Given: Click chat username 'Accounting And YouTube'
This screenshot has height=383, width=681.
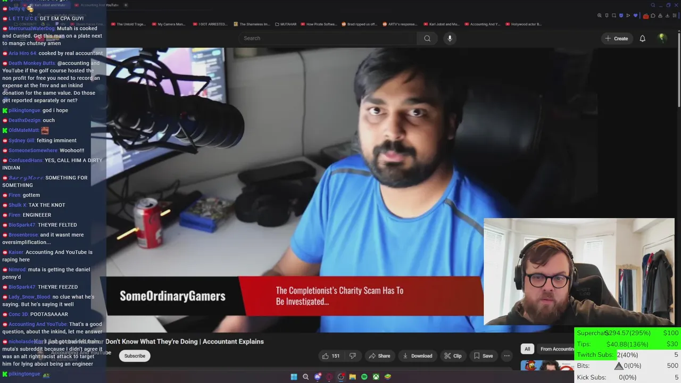Looking at the screenshot, I should tap(38, 324).
